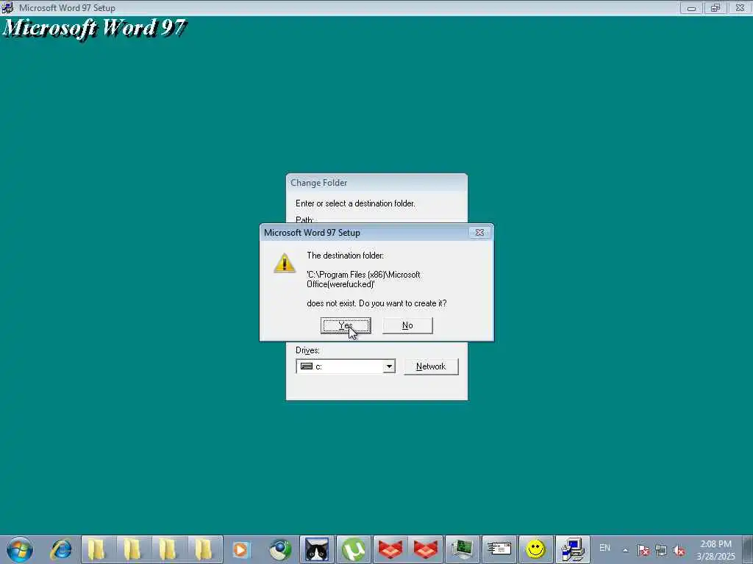Viewport: 753px width, 564px height.
Task: Click the Setup icon in the window title bar
Action: pos(7,7)
